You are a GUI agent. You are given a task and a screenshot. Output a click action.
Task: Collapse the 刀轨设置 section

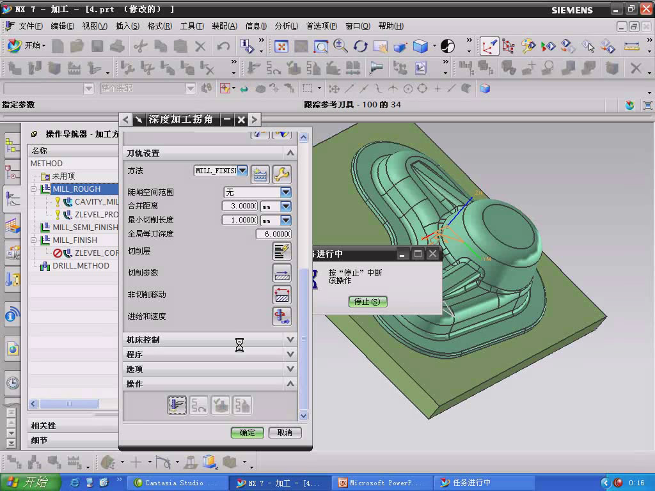[x=290, y=153]
